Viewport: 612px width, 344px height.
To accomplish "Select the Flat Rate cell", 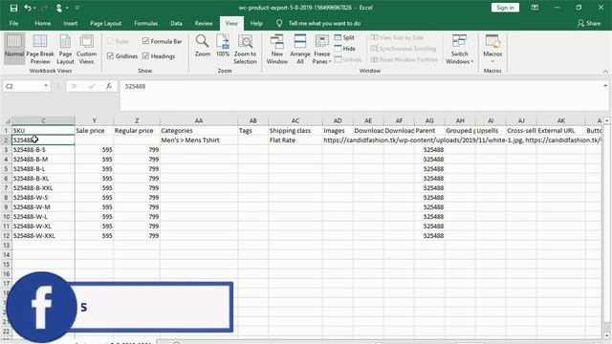I will pos(295,140).
